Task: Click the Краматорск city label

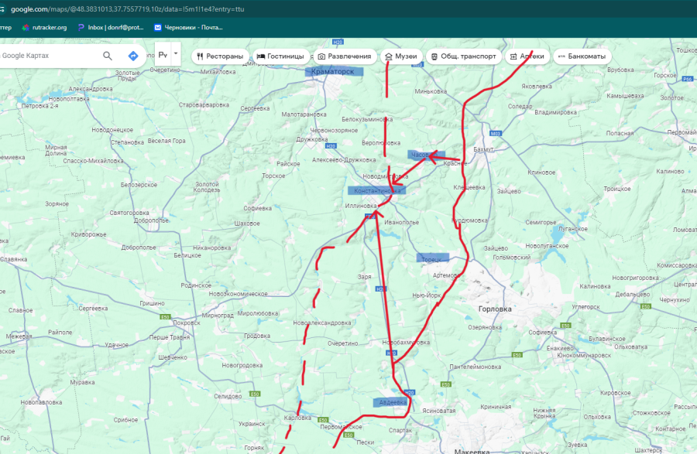Action: (x=333, y=71)
